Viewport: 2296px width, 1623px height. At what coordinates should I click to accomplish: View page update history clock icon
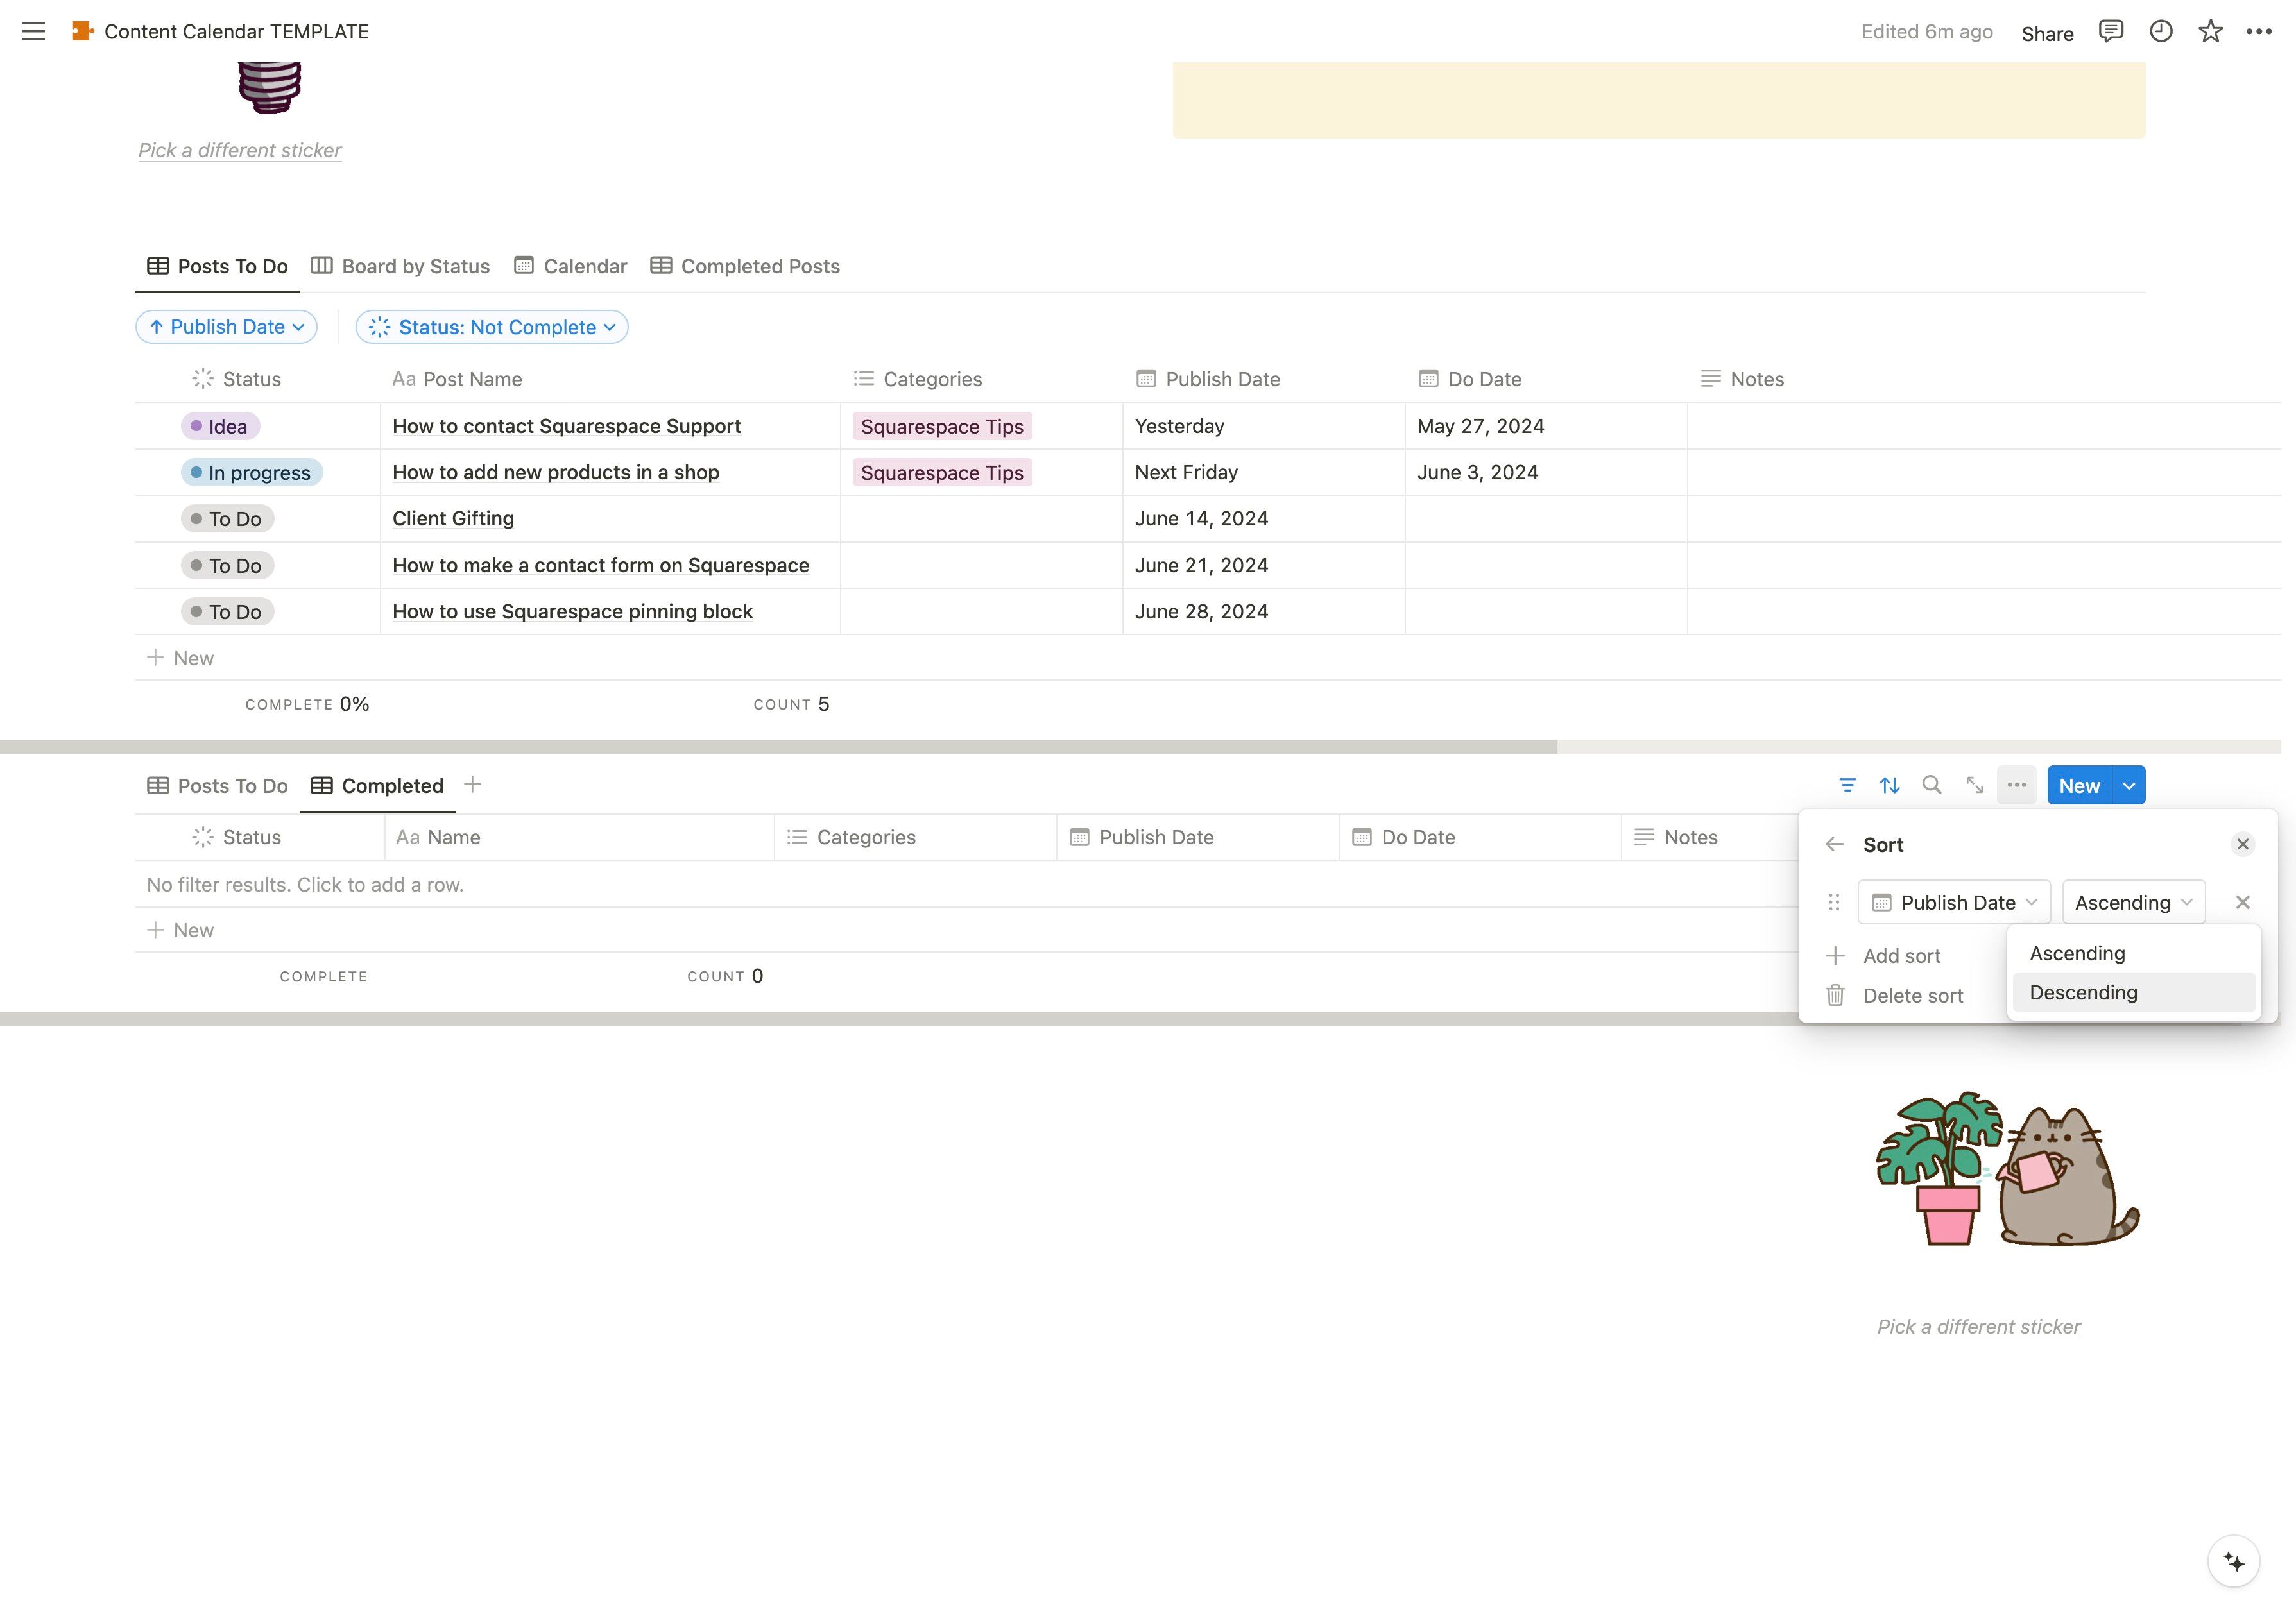click(2160, 31)
